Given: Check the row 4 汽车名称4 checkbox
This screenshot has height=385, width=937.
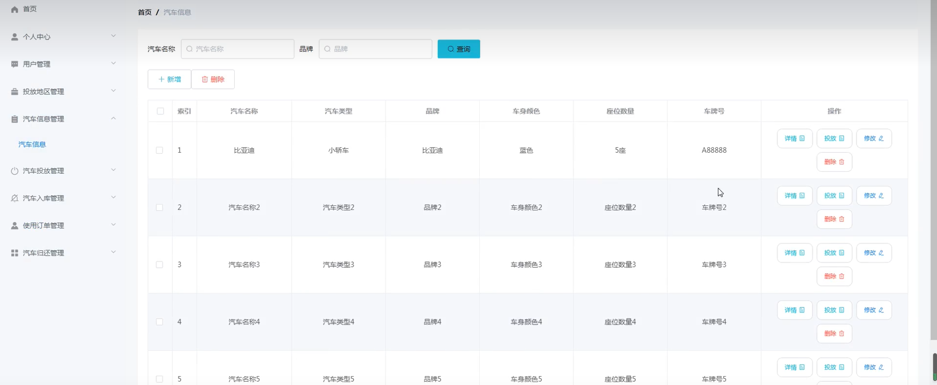Looking at the screenshot, I should (x=160, y=322).
